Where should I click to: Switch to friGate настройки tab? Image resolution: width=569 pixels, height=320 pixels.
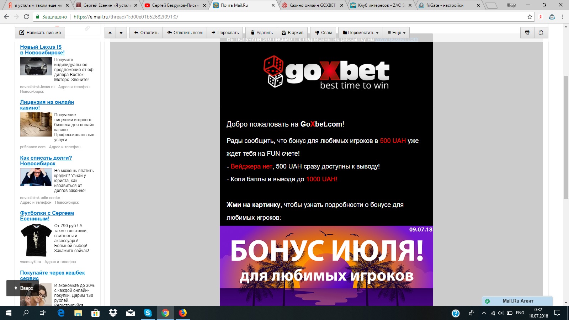[450, 5]
